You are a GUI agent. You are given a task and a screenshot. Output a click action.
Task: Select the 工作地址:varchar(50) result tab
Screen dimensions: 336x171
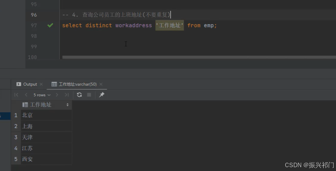click(78, 84)
